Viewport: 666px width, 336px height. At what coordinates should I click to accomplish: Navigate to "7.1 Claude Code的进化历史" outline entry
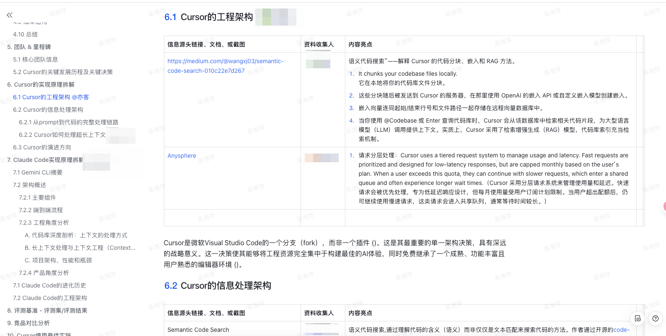[49, 285]
